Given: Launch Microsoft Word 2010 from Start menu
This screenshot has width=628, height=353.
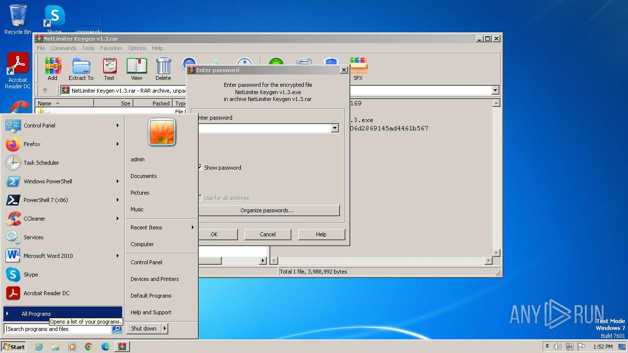Looking at the screenshot, I should [62, 256].
